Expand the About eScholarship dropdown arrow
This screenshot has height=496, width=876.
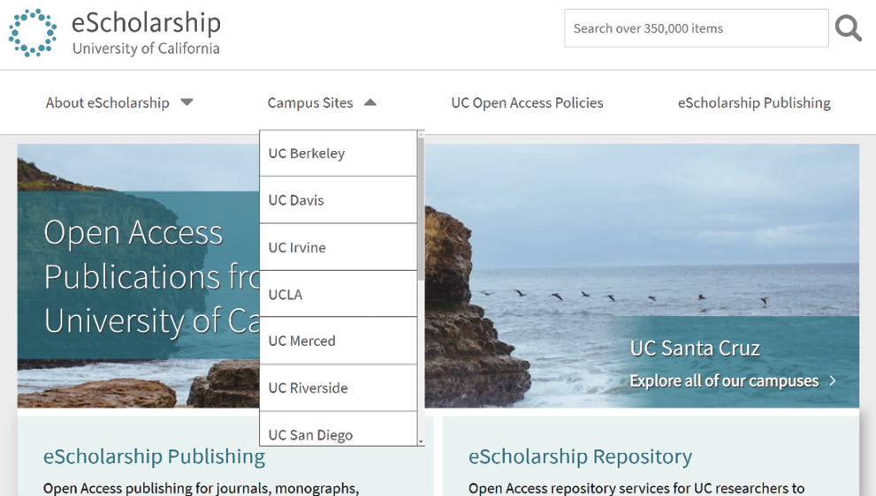187,102
